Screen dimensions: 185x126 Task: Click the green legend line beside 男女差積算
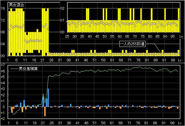[15, 69]
